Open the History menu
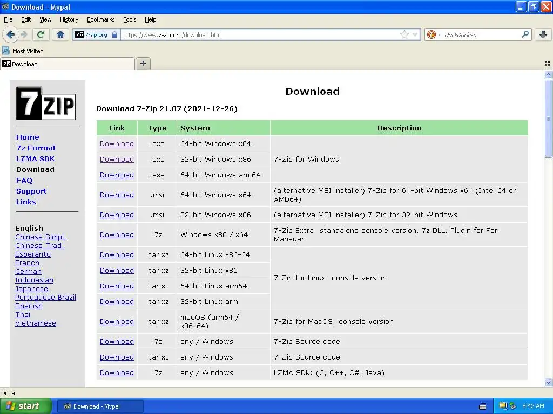The height and width of the screenshot is (414, 553). point(69,19)
